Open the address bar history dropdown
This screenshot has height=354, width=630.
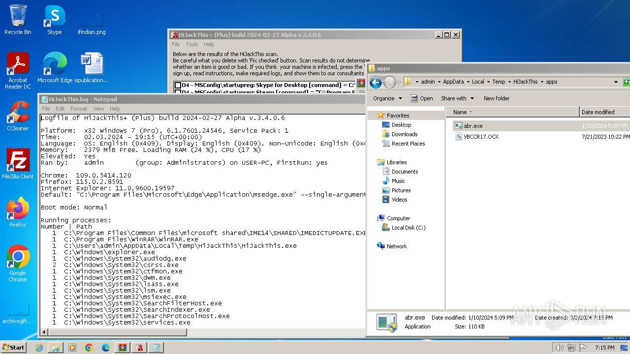coord(616,82)
